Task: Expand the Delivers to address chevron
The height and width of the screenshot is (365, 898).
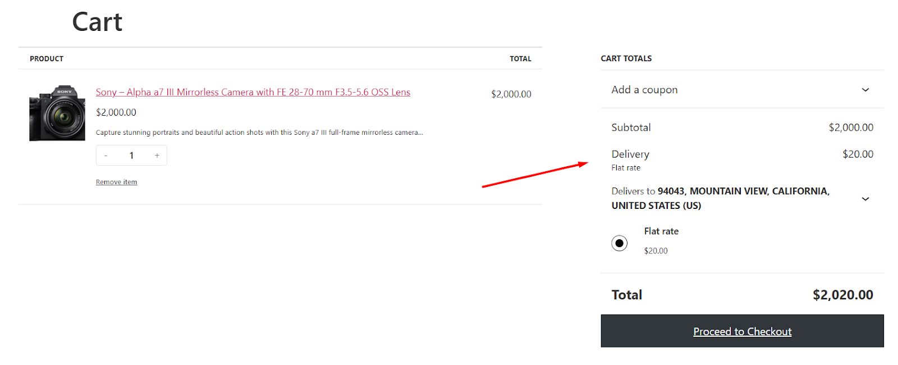Action: (865, 199)
